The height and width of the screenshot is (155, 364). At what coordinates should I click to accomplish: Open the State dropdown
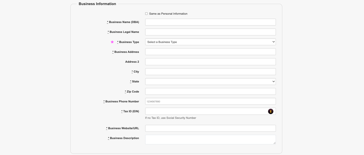[x=210, y=81]
